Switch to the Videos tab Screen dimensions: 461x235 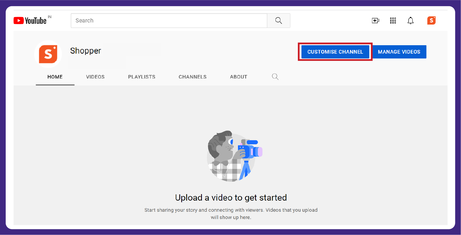click(95, 77)
